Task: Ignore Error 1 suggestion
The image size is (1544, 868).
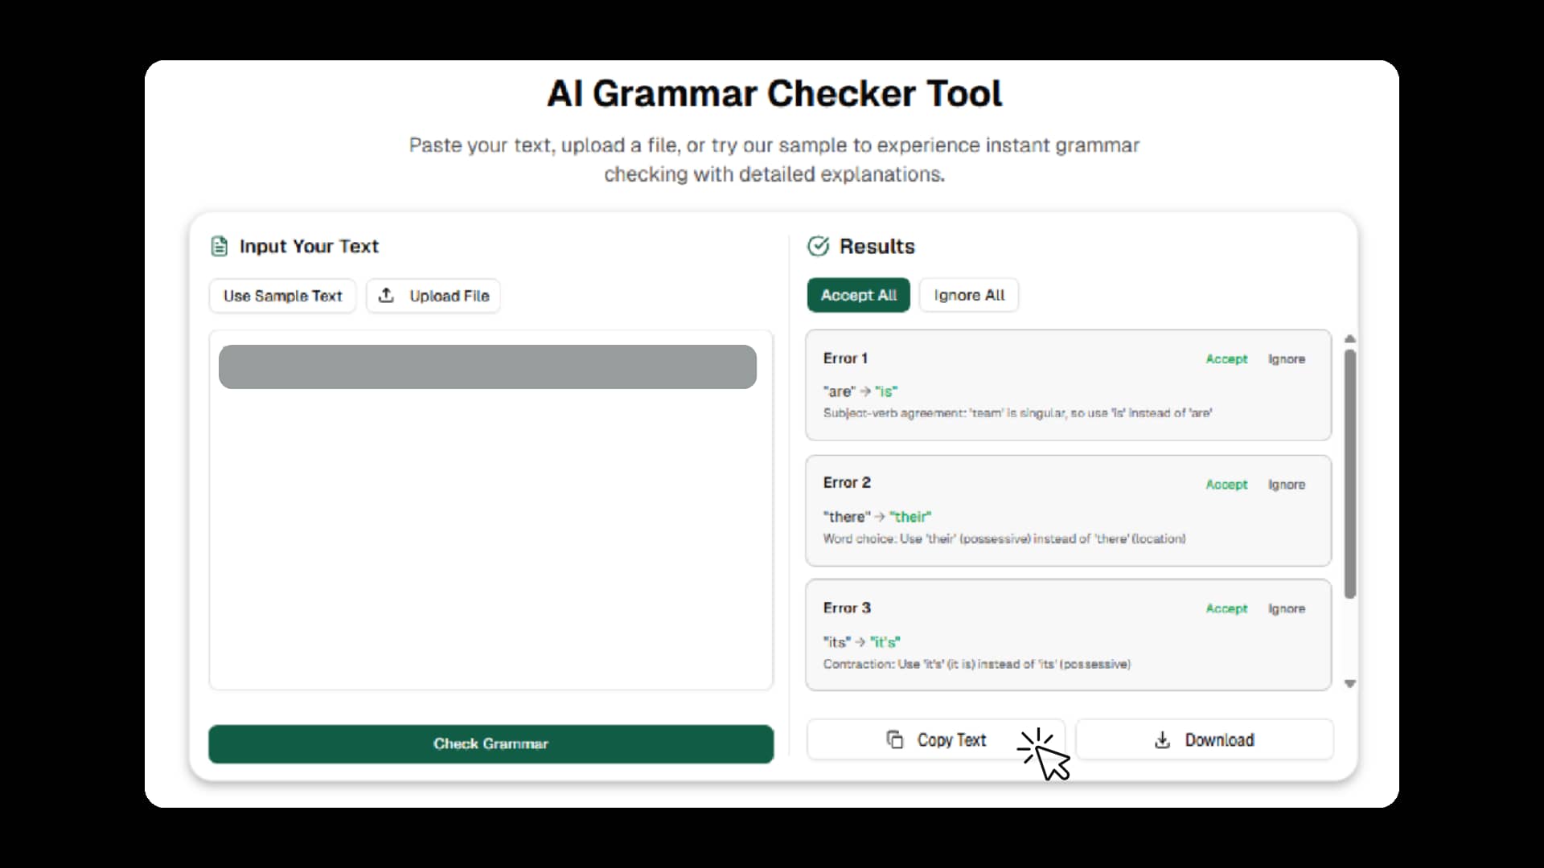Action: click(1286, 359)
